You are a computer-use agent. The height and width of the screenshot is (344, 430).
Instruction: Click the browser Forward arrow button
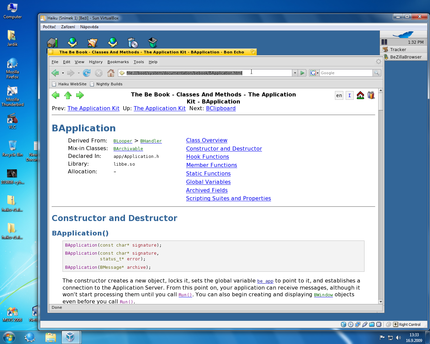click(71, 73)
